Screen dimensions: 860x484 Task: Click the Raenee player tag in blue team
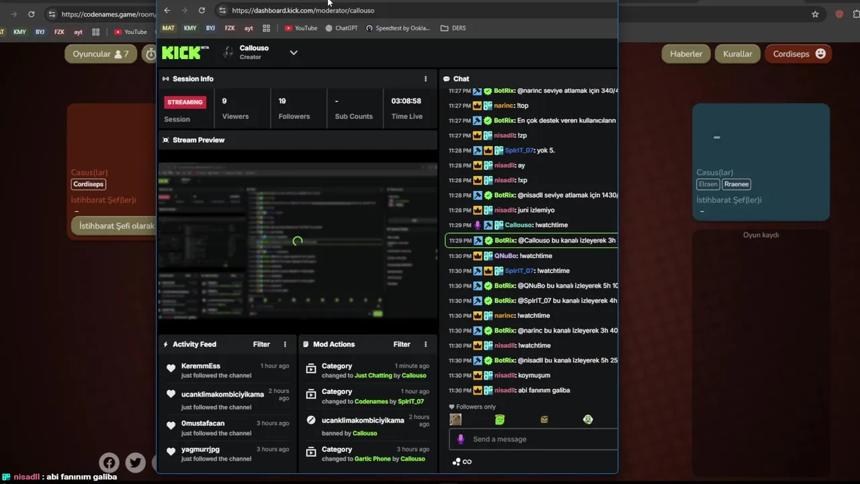click(736, 184)
